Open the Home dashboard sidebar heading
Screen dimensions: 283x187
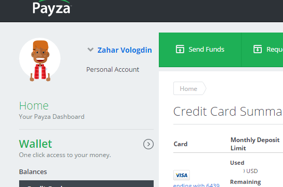[x=34, y=105]
